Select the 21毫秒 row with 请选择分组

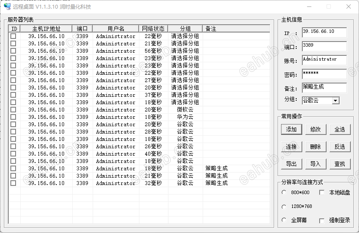[139, 44]
